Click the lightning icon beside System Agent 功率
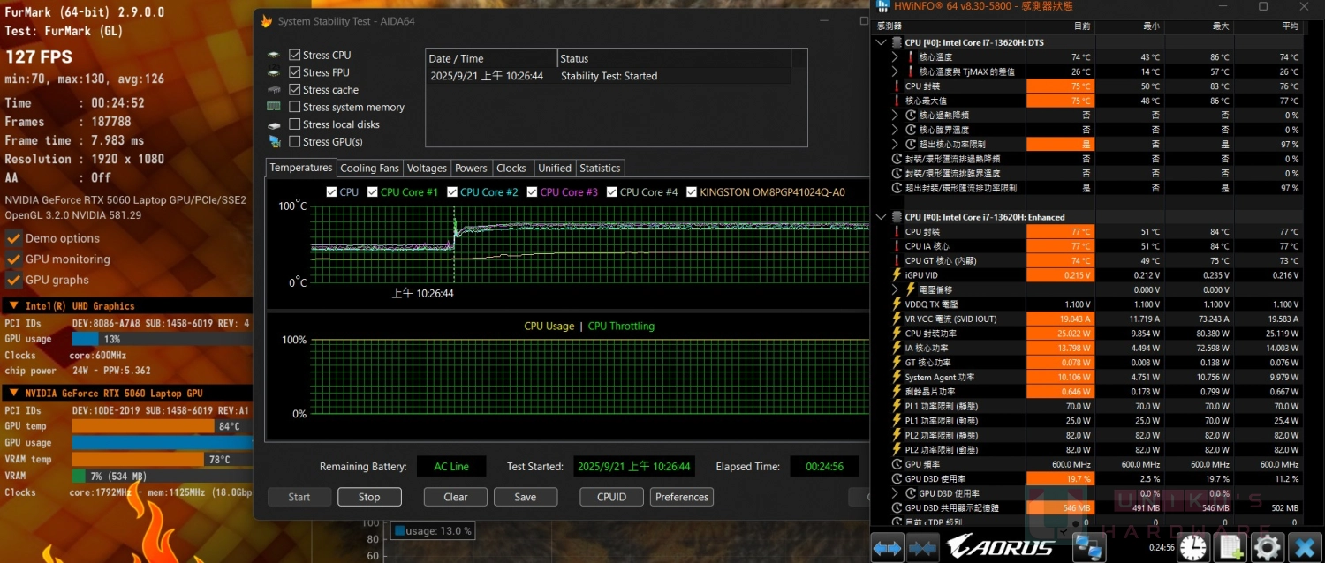This screenshot has width=1325, height=563. point(897,377)
